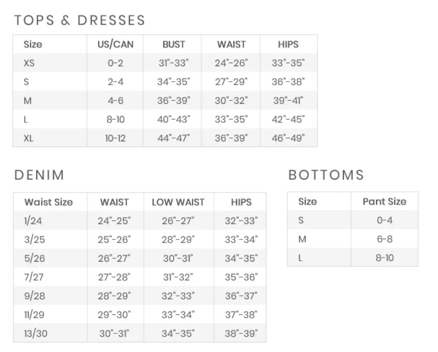This screenshot has width=438, height=352.
Task: Click the DENIM section heading
Action: pyautogui.click(x=39, y=175)
